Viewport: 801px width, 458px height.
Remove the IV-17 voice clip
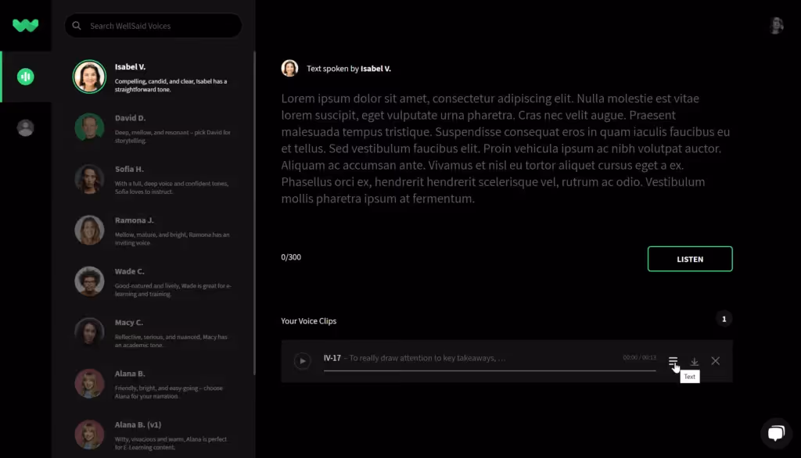[715, 361]
